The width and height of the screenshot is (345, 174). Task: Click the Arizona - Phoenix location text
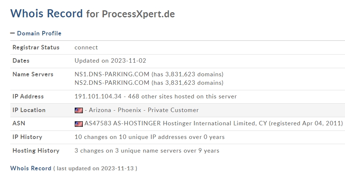(x=115, y=110)
